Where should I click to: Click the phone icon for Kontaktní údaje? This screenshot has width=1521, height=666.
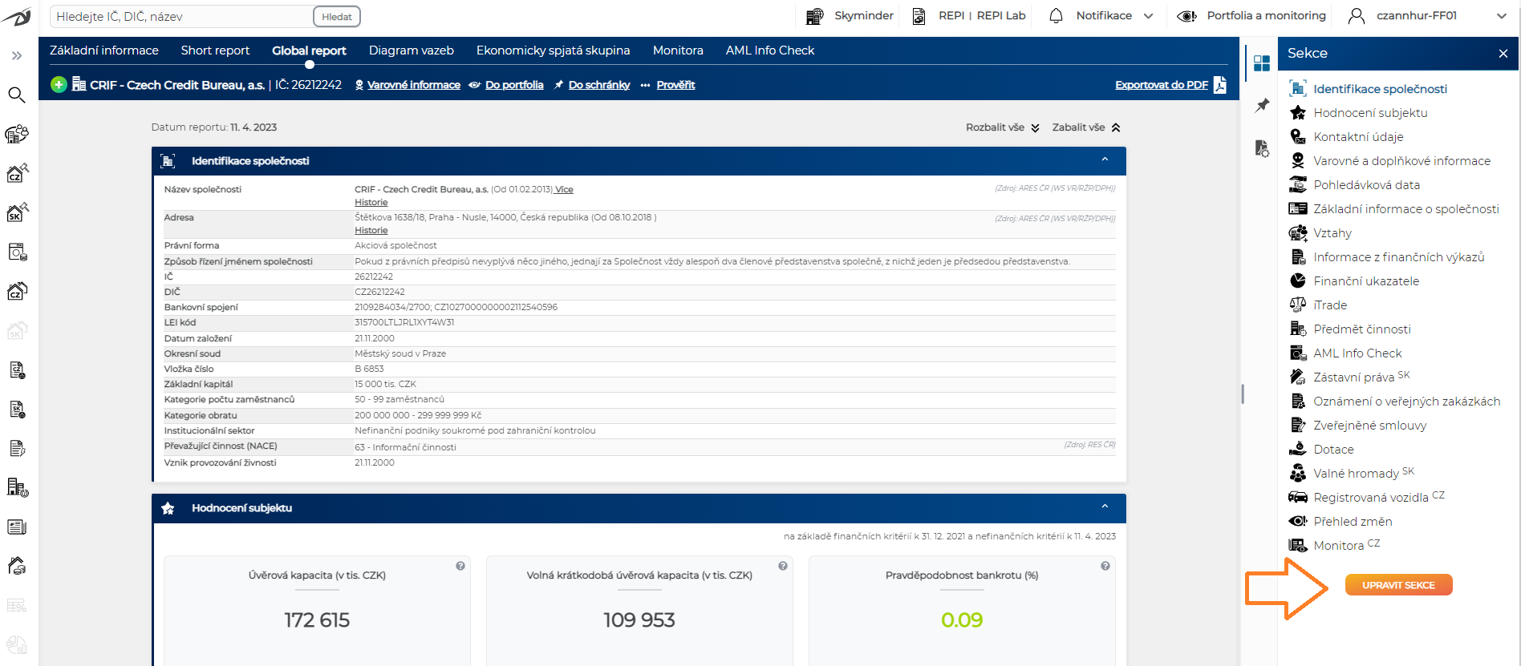(1297, 137)
